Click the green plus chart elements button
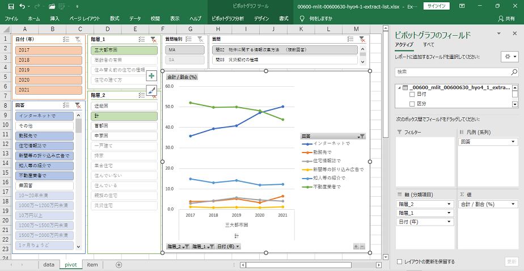Viewport: 524px width, 271px height. coord(151,75)
